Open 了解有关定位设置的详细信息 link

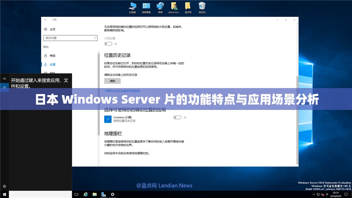point(122,91)
